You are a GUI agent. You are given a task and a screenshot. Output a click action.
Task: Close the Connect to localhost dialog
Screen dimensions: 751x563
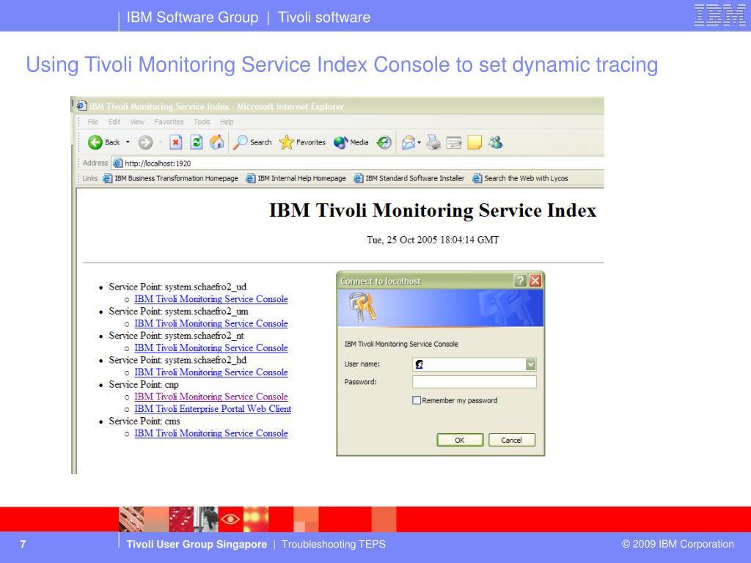pyautogui.click(x=535, y=281)
